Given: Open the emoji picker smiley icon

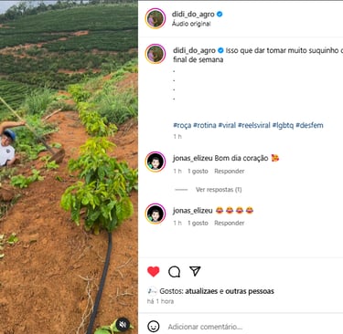Looking at the screenshot, I should 154,327.
